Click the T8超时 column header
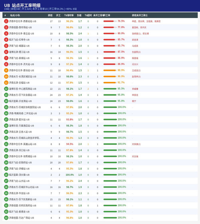 [x=88, y=15]
